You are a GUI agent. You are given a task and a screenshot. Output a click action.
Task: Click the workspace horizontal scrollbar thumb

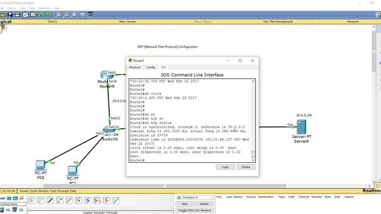click(165, 186)
